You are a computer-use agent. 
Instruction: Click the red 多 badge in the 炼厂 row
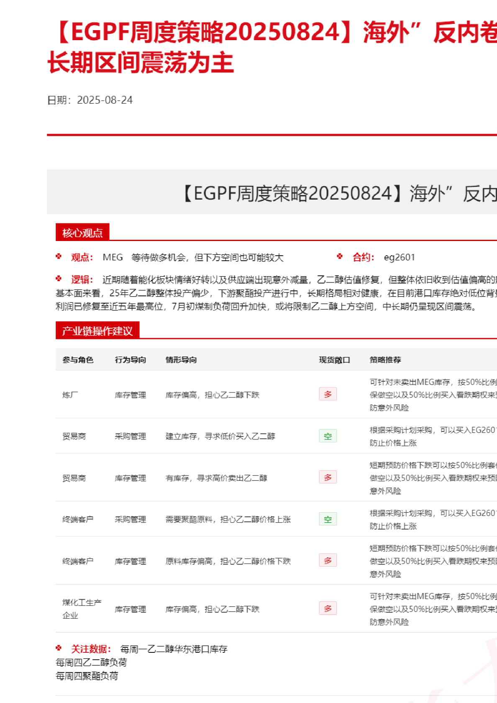[328, 394]
